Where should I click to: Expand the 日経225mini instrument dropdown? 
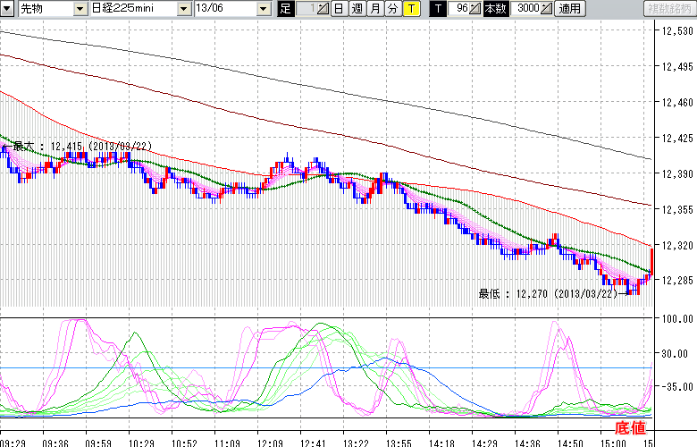click(x=183, y=9)
